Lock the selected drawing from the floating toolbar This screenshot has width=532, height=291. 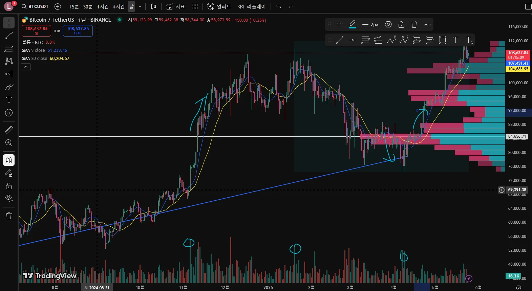coord(401,24)
